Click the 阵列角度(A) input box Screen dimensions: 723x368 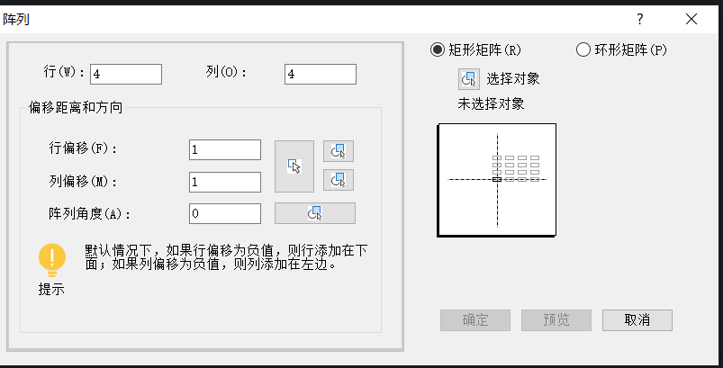click(225, 213)
